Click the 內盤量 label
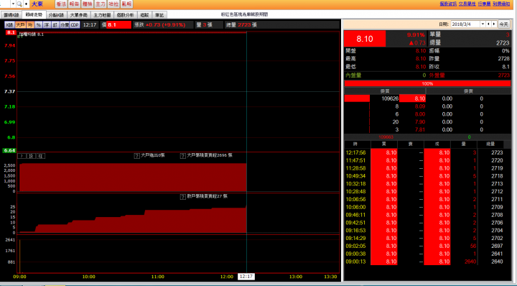The image size is (517, 286). (353, 75)
